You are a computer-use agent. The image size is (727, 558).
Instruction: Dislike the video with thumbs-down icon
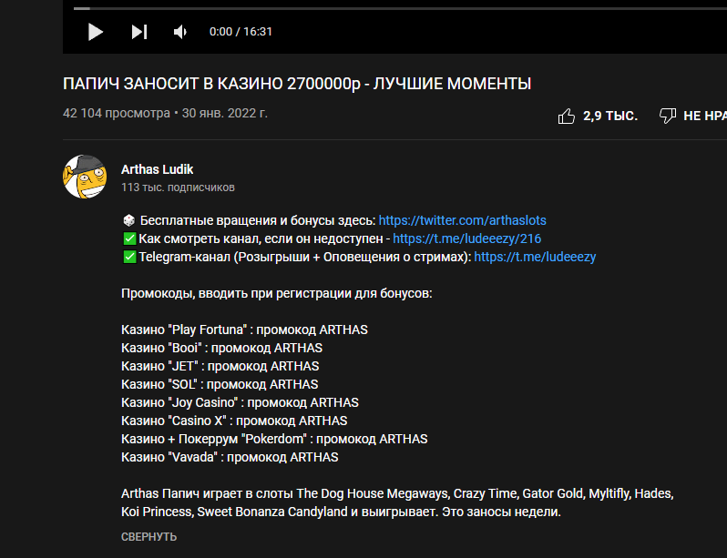click(x=667, y=116)
